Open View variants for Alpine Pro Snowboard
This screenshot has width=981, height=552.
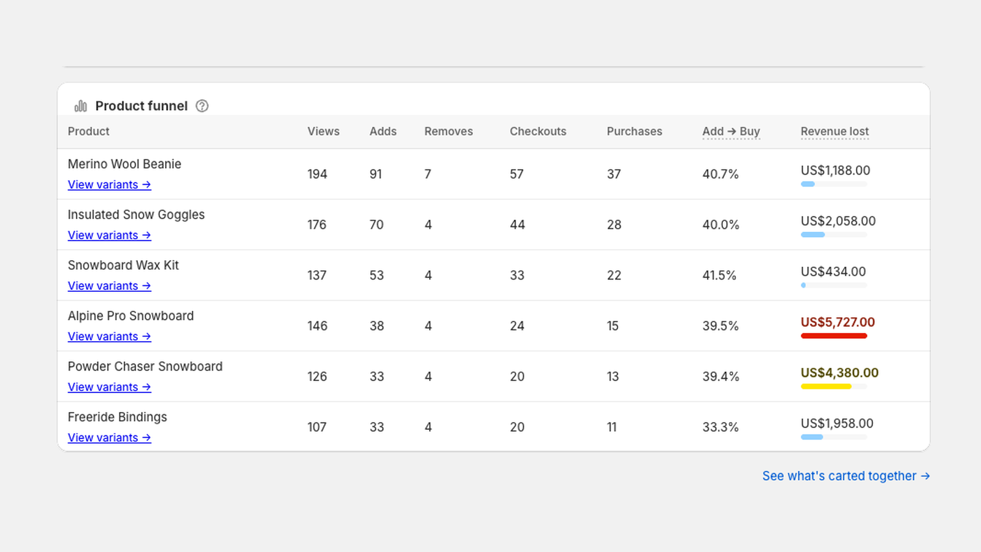[x=109, y=337]
